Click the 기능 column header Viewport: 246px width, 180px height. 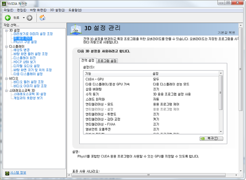(117, 74)
